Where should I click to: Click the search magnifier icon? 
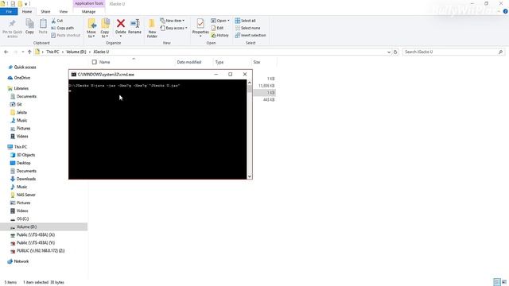click(x=500, y=52)
